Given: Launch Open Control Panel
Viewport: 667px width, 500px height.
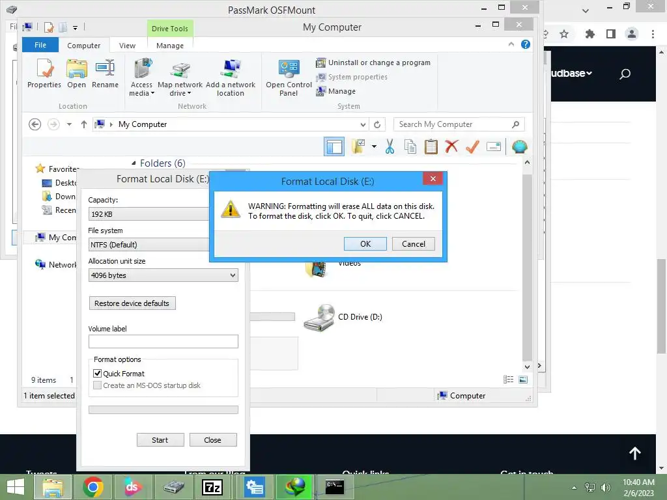Looking at the screenshot, I should point(289,77).
